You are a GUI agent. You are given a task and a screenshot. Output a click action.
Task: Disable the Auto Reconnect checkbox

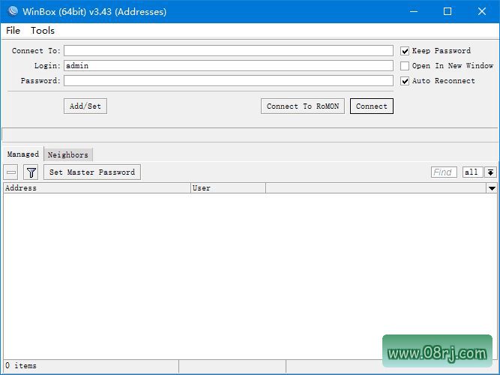click(405, 81)
